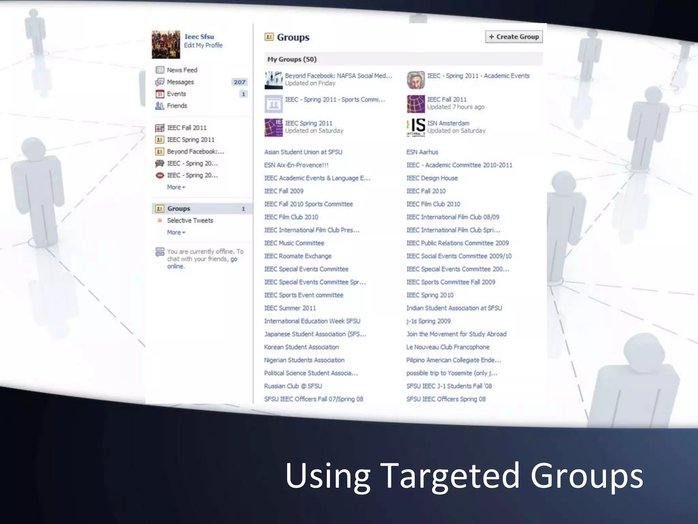
Task: Select Groups in sidebar
Action: click(202, 208)
